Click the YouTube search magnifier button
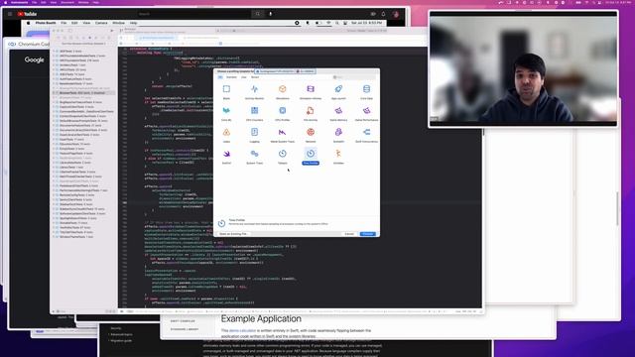The image size is (635, 357). click(x=258, y=14)
